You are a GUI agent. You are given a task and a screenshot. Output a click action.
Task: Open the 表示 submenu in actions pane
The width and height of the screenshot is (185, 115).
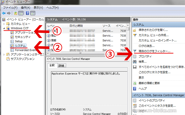point(141,78)
